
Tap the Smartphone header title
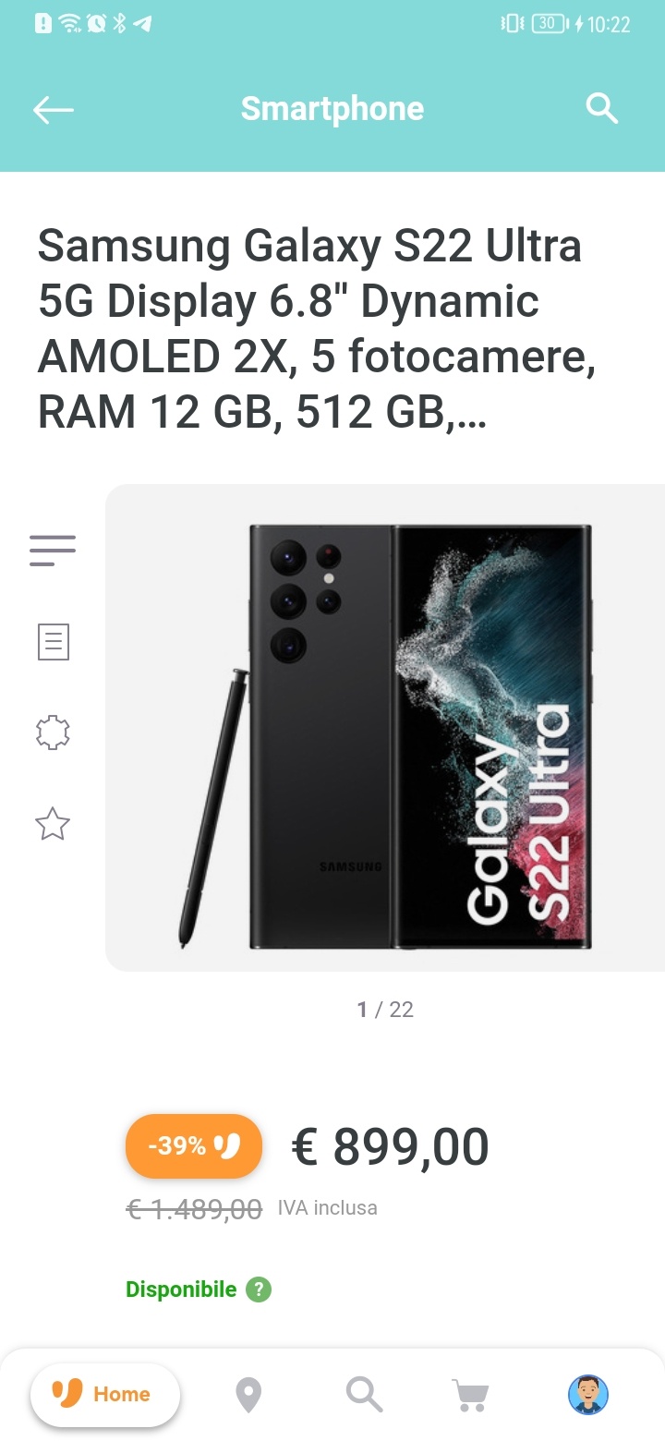coord(332,109)
